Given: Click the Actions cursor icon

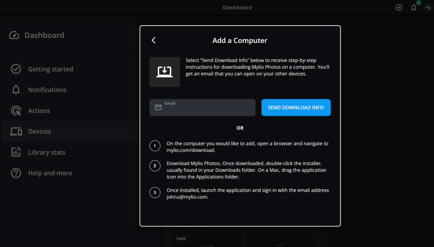Looking at the screenshot, I should pos(16,111).
